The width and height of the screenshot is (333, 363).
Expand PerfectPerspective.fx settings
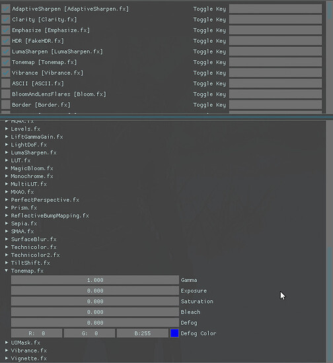pyautogui.click(x=7, y=199)
